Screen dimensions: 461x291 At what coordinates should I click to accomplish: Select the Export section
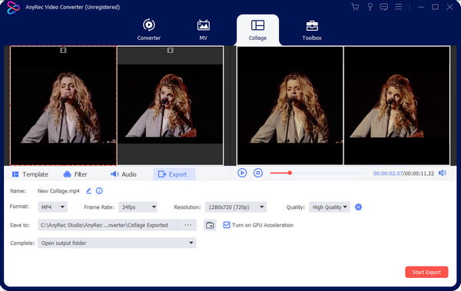174,174
